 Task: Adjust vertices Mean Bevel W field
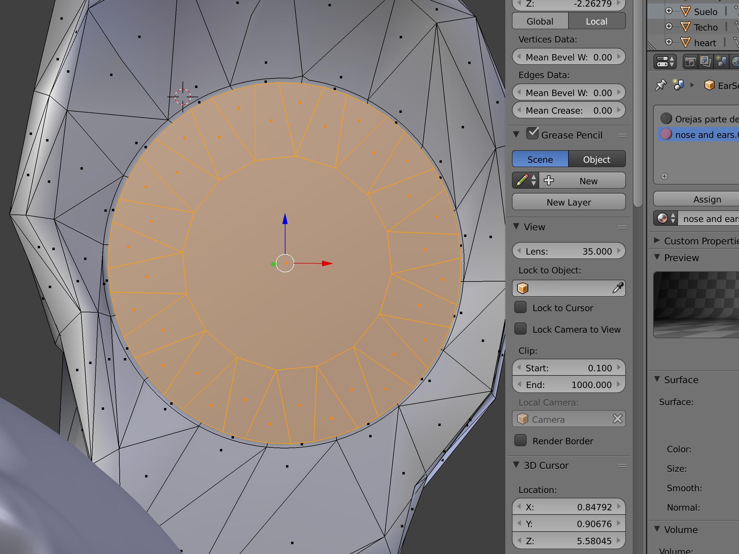[x=569, y=57]
